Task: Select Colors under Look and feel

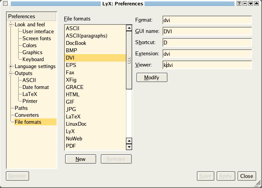Action: (x=29, y=45)
